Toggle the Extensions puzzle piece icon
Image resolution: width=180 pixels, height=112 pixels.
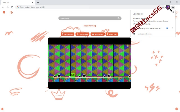click(173, 7)
